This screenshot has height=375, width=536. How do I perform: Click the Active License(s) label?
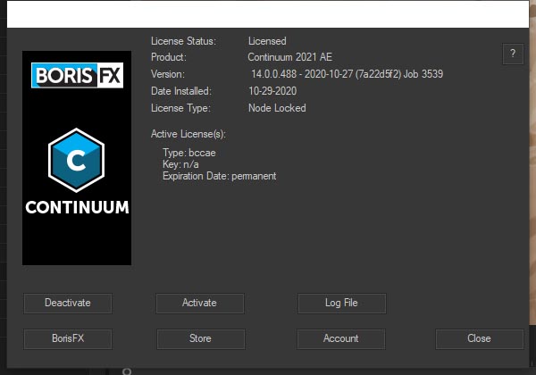click(x=188, y=134)
